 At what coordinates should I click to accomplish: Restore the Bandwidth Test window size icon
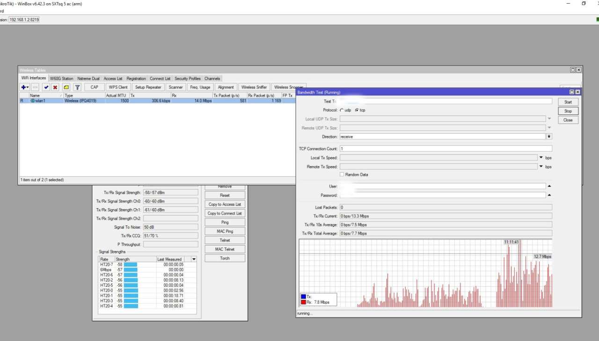571,92
